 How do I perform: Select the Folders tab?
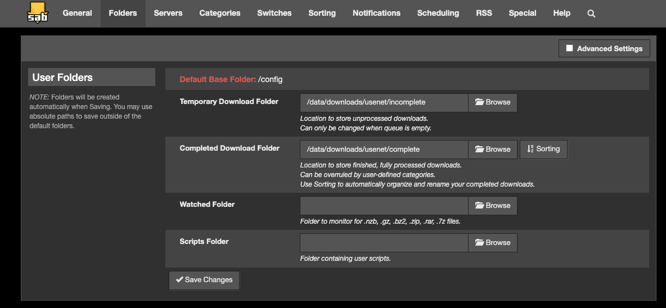123,13
